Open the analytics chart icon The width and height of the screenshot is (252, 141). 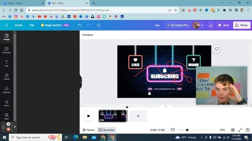[211, 25]
